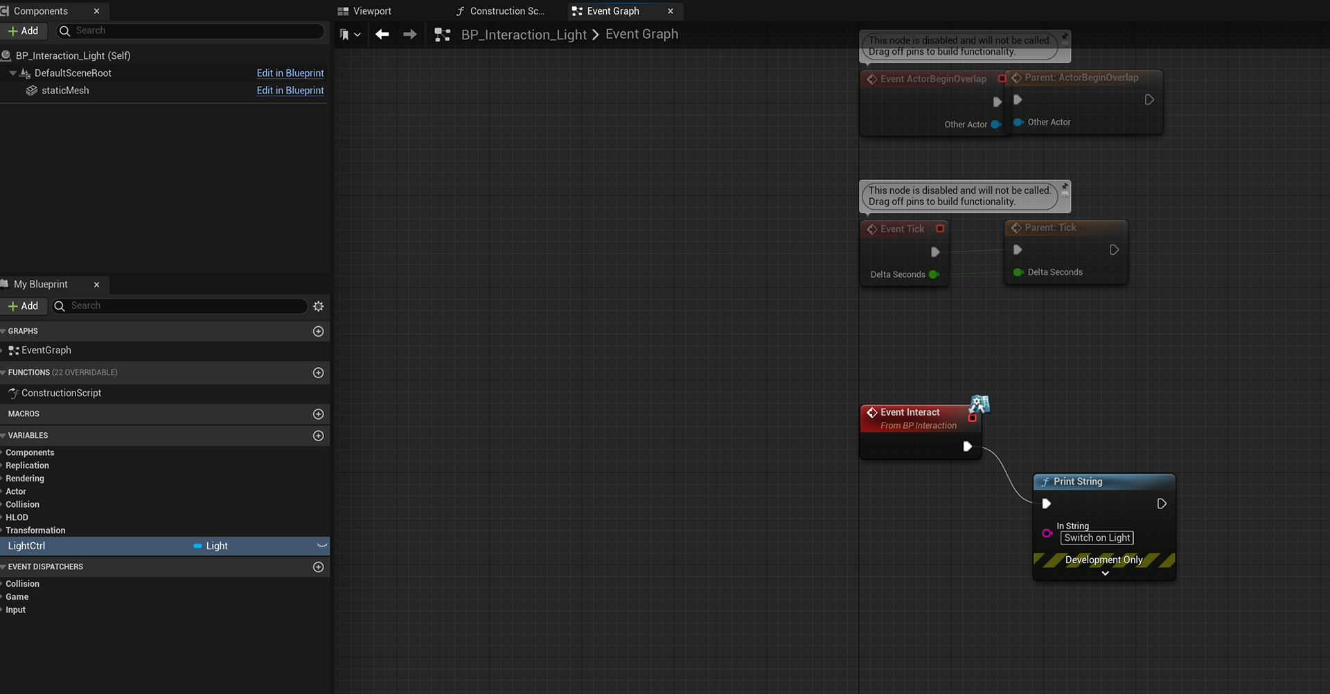Click exec output pin of Parent: ActorBeginOverlap
This screenshot has height=694, width=1330.
[1149, 100]
